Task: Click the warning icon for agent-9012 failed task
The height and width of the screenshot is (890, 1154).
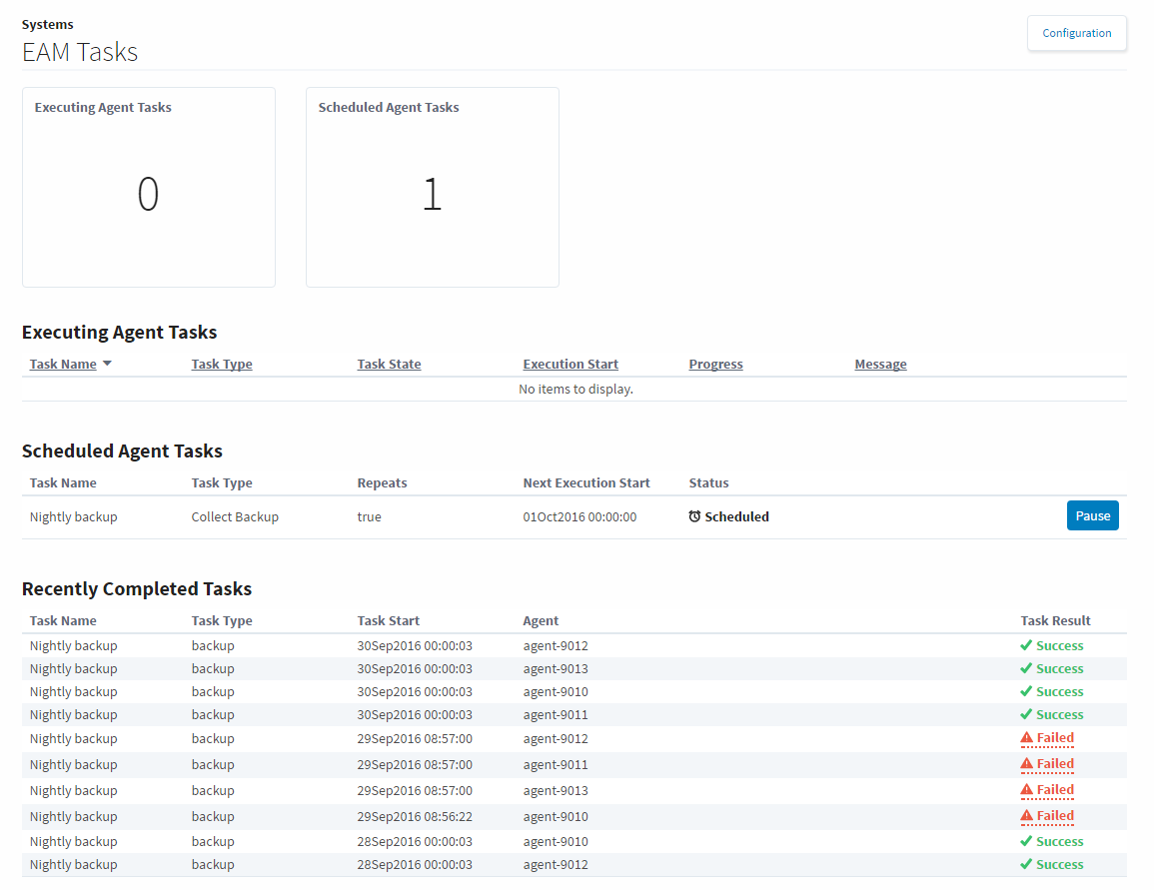Action: 1026,739
